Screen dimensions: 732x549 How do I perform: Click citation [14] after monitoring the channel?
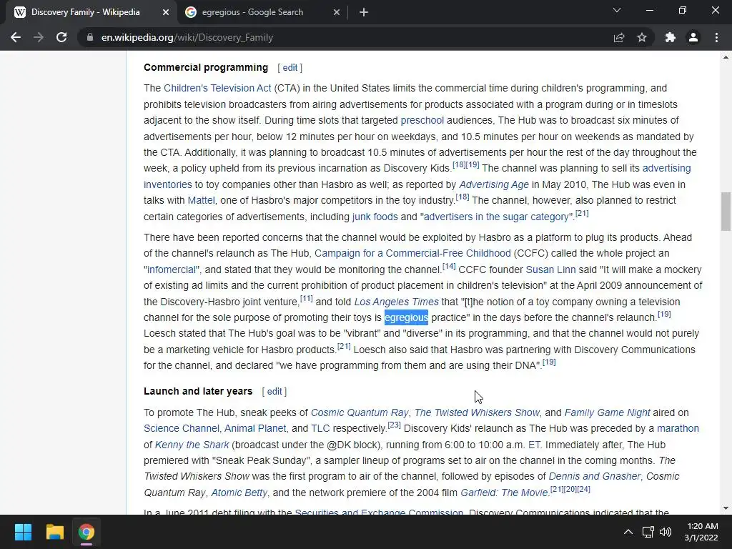point(449,267)
